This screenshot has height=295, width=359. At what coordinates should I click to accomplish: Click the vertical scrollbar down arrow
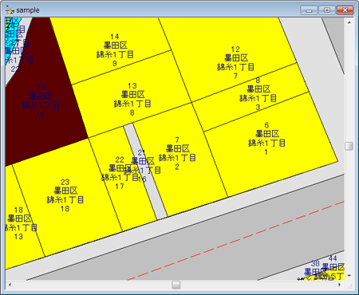tap(349, 276)
